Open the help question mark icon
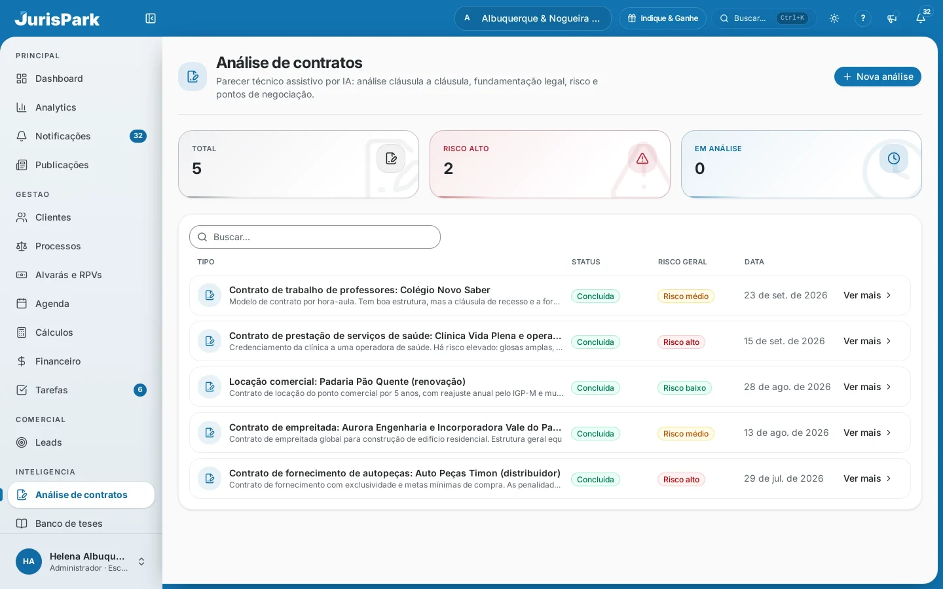 863,18
